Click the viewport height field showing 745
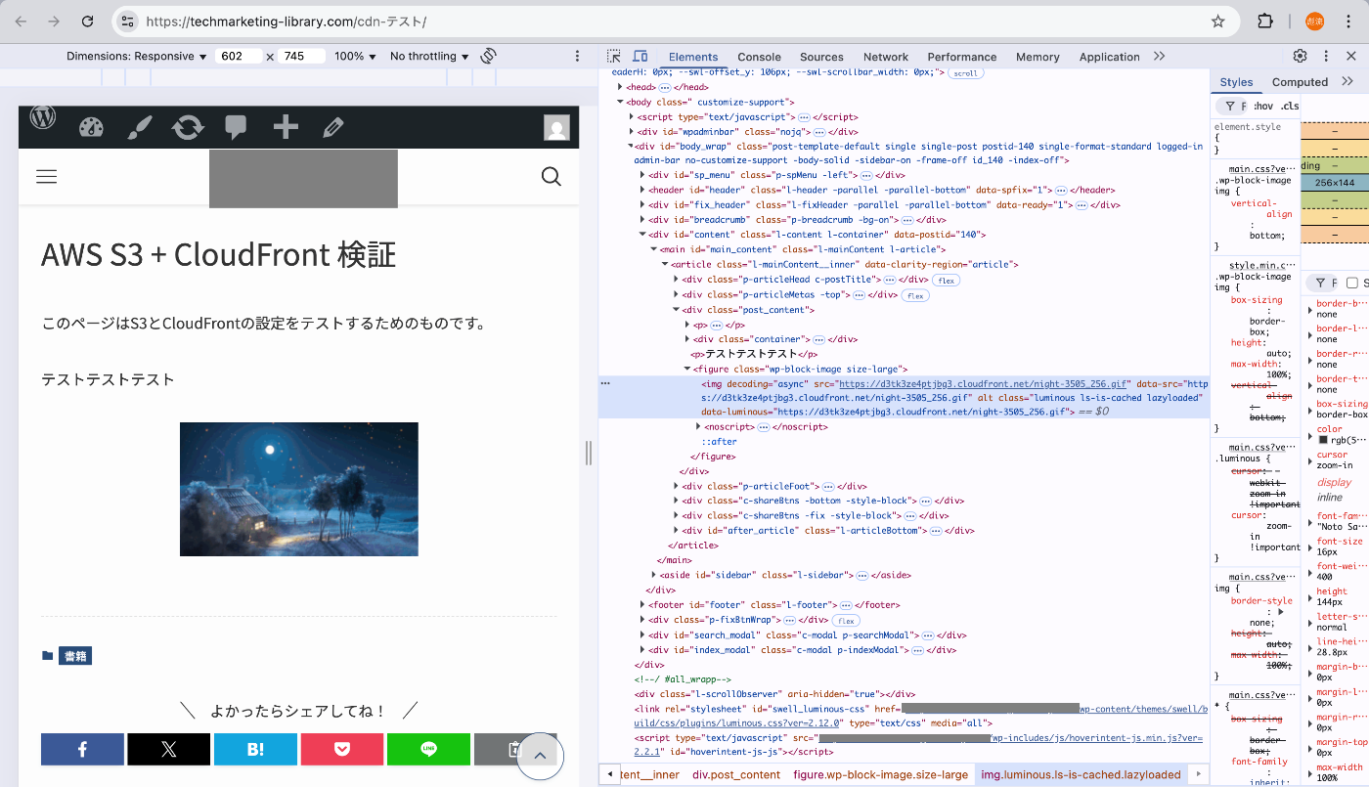 [x=301, y=57]
